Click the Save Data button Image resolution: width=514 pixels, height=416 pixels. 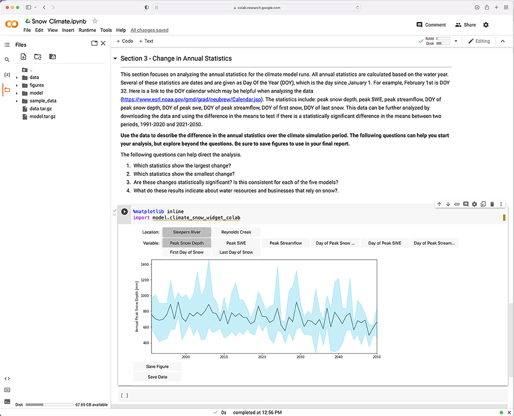click(158, 377)
